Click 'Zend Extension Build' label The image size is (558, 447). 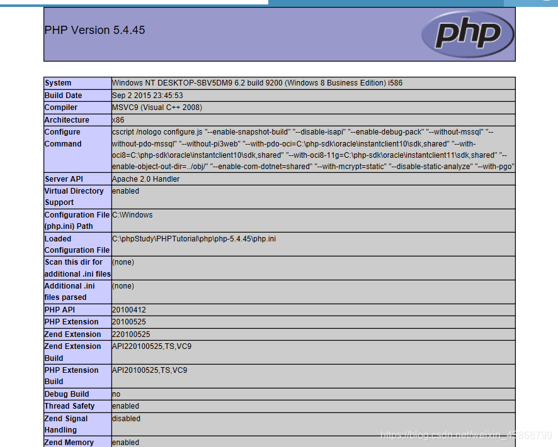(x=72, y=352)
